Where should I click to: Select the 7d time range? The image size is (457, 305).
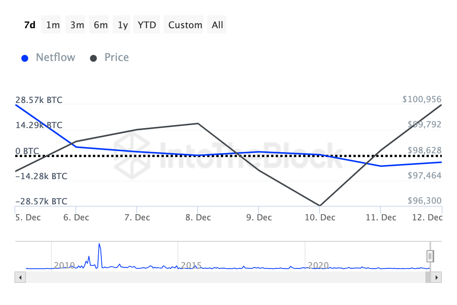pos(30,25)
